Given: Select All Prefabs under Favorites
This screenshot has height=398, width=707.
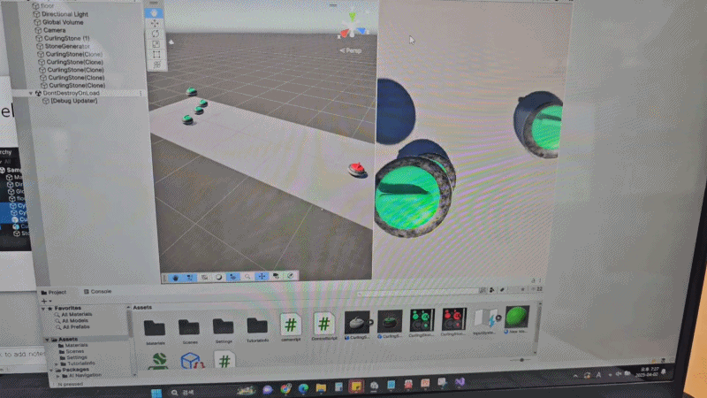Looking at the screenshot, I should pos(73,327).
